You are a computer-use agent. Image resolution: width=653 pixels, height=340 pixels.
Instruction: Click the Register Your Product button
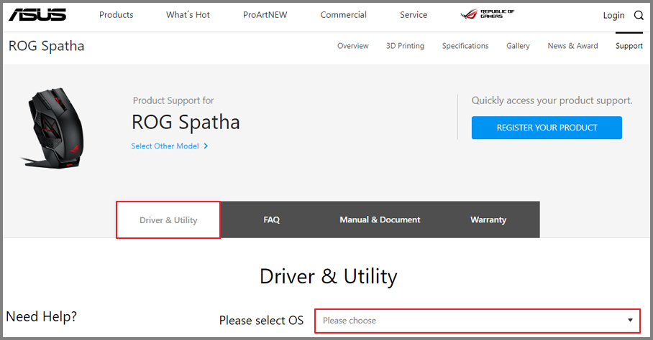547,128
